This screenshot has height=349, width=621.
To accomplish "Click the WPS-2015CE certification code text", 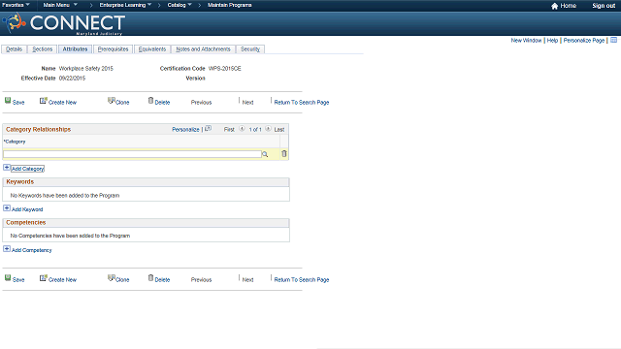I will pyautogui.click(x=225, y=69).
